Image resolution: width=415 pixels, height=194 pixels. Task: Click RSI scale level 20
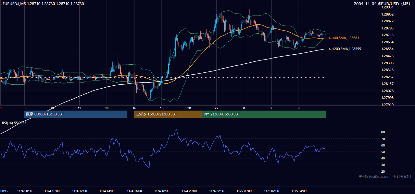(x=383, y=172)
